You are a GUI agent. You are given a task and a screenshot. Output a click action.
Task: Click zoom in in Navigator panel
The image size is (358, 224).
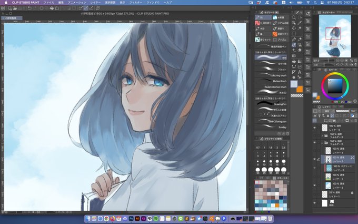342,61
